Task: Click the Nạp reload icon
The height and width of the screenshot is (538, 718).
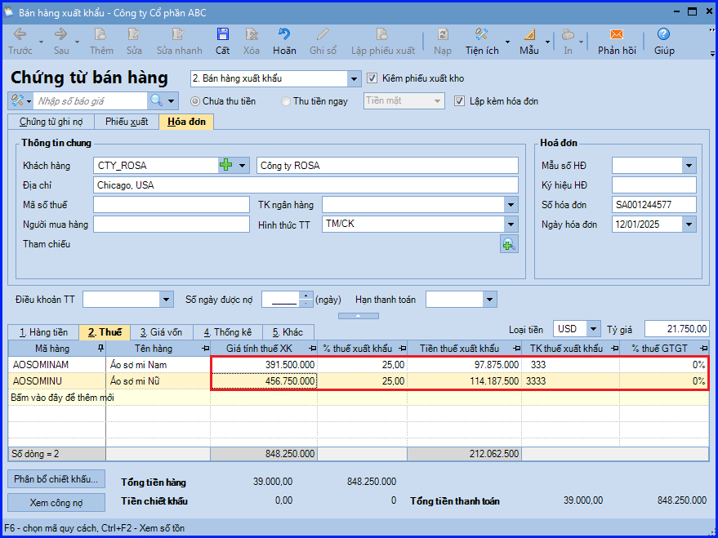Action: pyautogui.click(x=443, y=41)
